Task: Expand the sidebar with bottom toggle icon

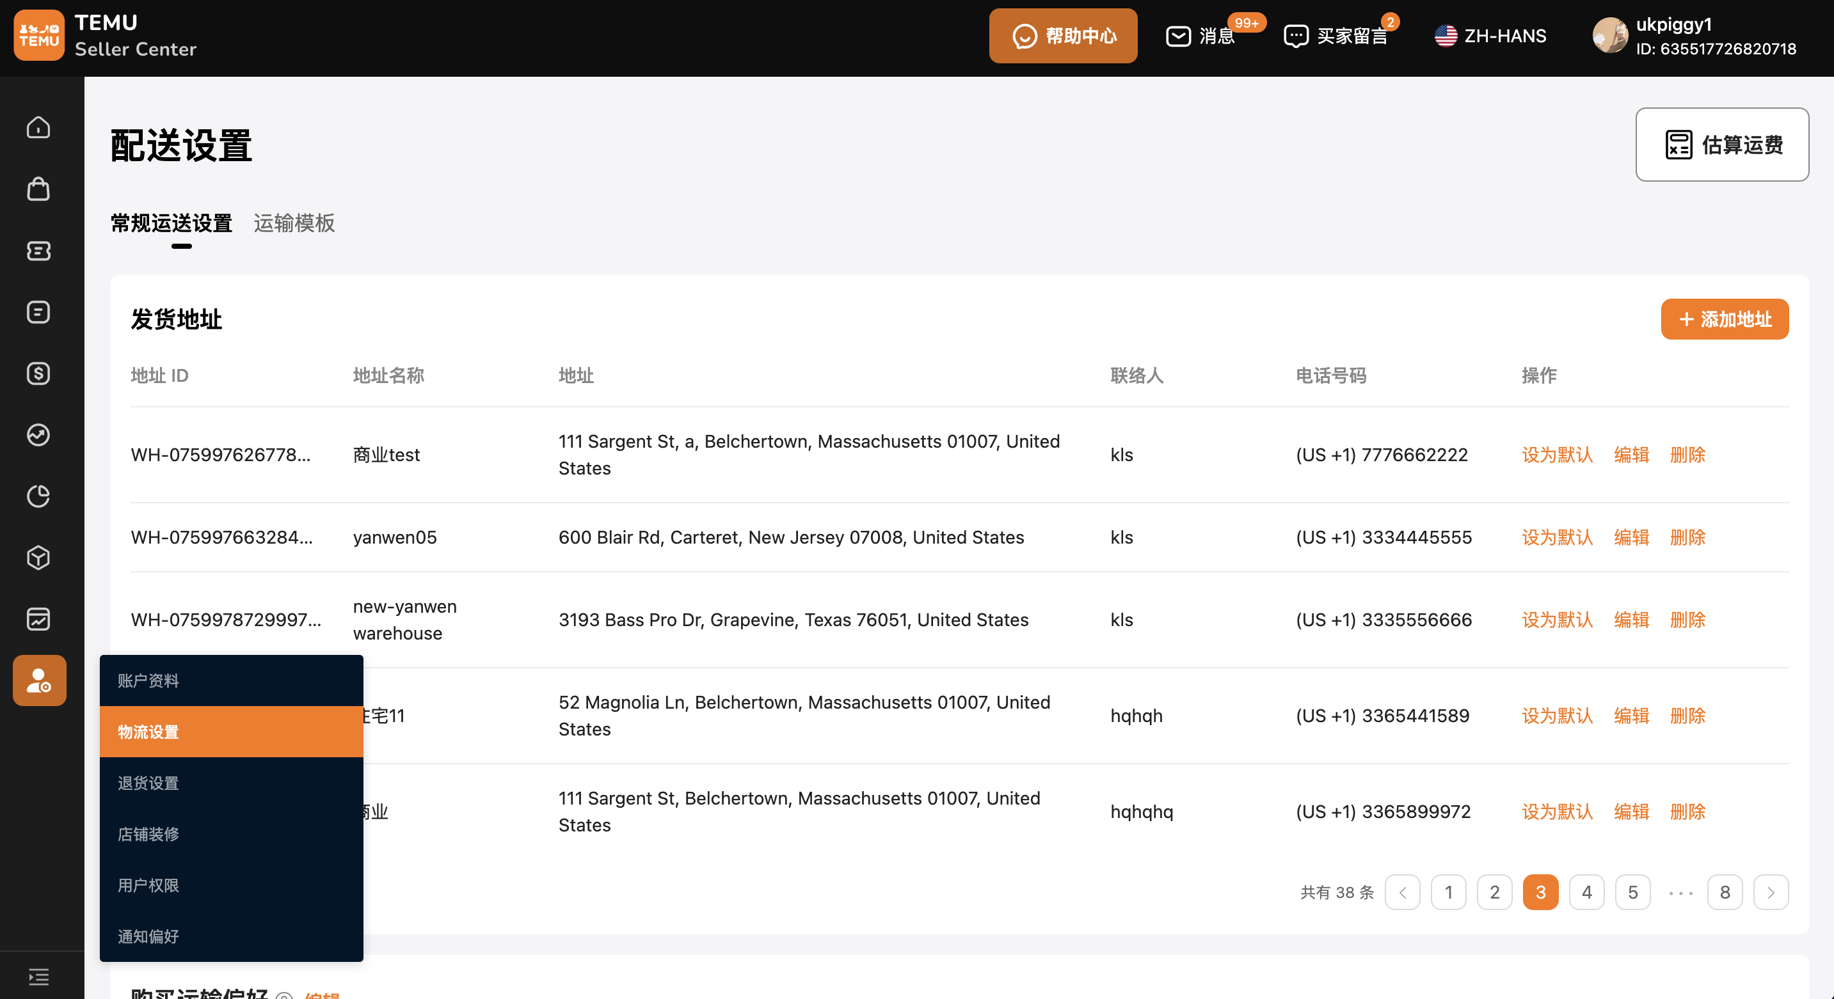Action: click(x=38, y=976)
